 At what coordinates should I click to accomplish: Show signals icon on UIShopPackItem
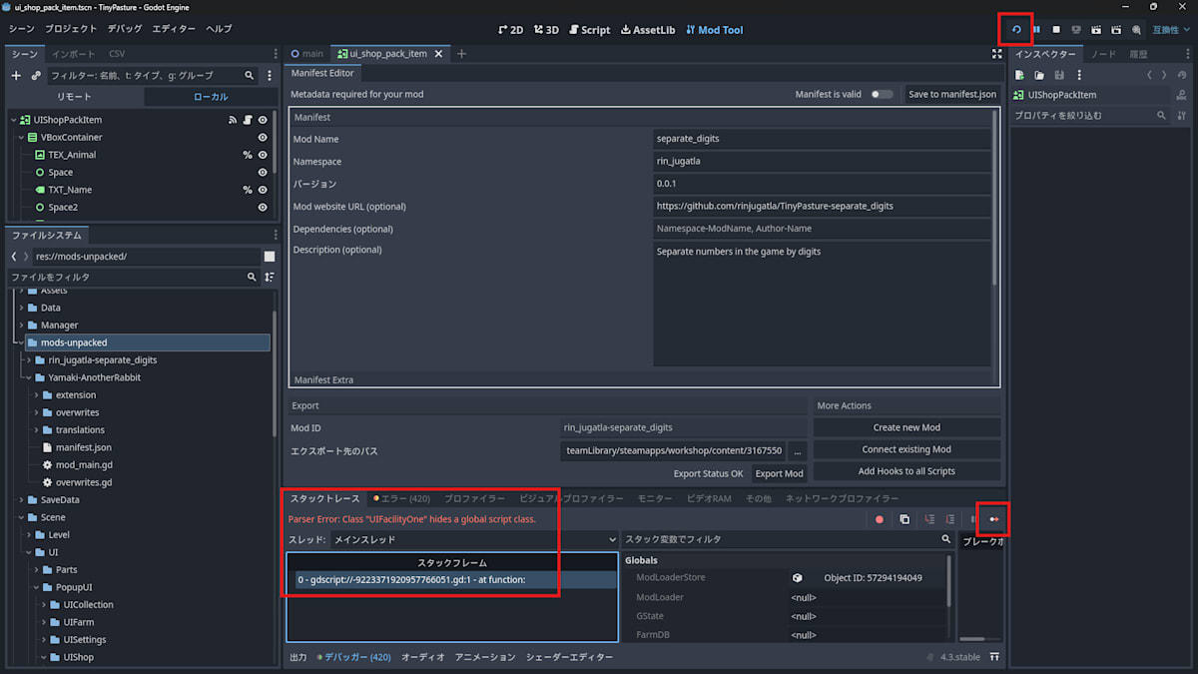coord(233,120)
